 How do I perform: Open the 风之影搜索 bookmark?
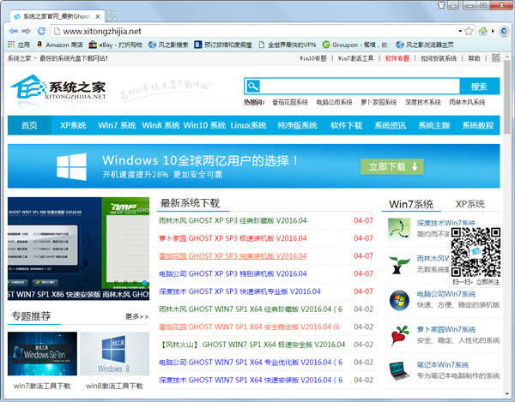[168, 45]
